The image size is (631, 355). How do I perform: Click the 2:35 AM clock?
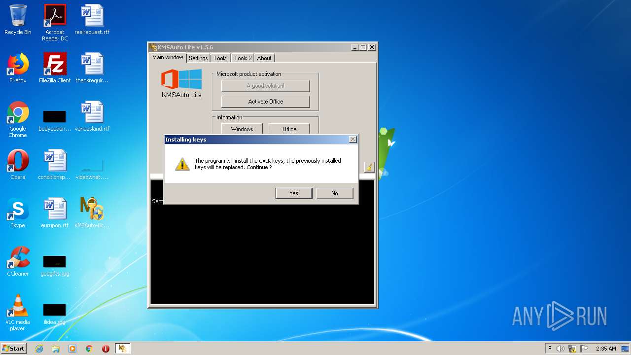pyautogui.click(x=606, y=349)
